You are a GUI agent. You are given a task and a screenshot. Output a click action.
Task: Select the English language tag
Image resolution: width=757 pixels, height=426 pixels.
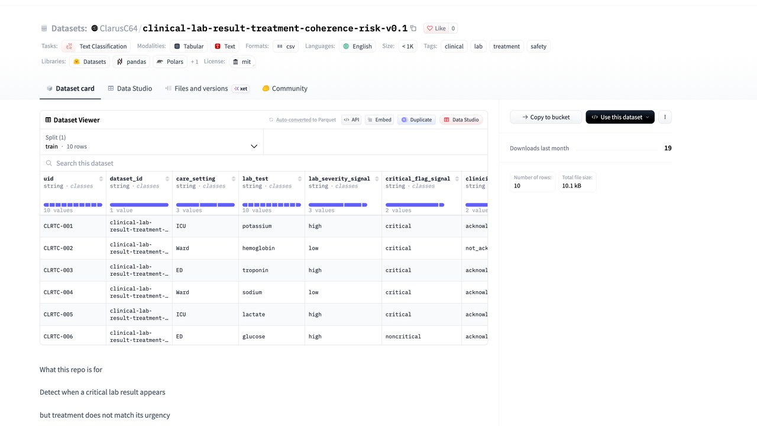(x=357, y=46)
